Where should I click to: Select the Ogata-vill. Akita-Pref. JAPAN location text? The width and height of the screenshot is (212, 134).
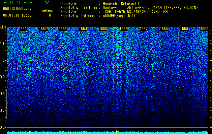[150, 8]
